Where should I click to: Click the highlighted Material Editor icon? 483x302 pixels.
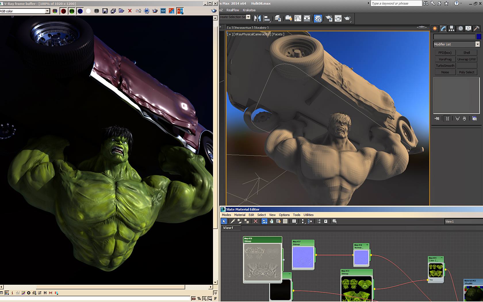(318, 18)
